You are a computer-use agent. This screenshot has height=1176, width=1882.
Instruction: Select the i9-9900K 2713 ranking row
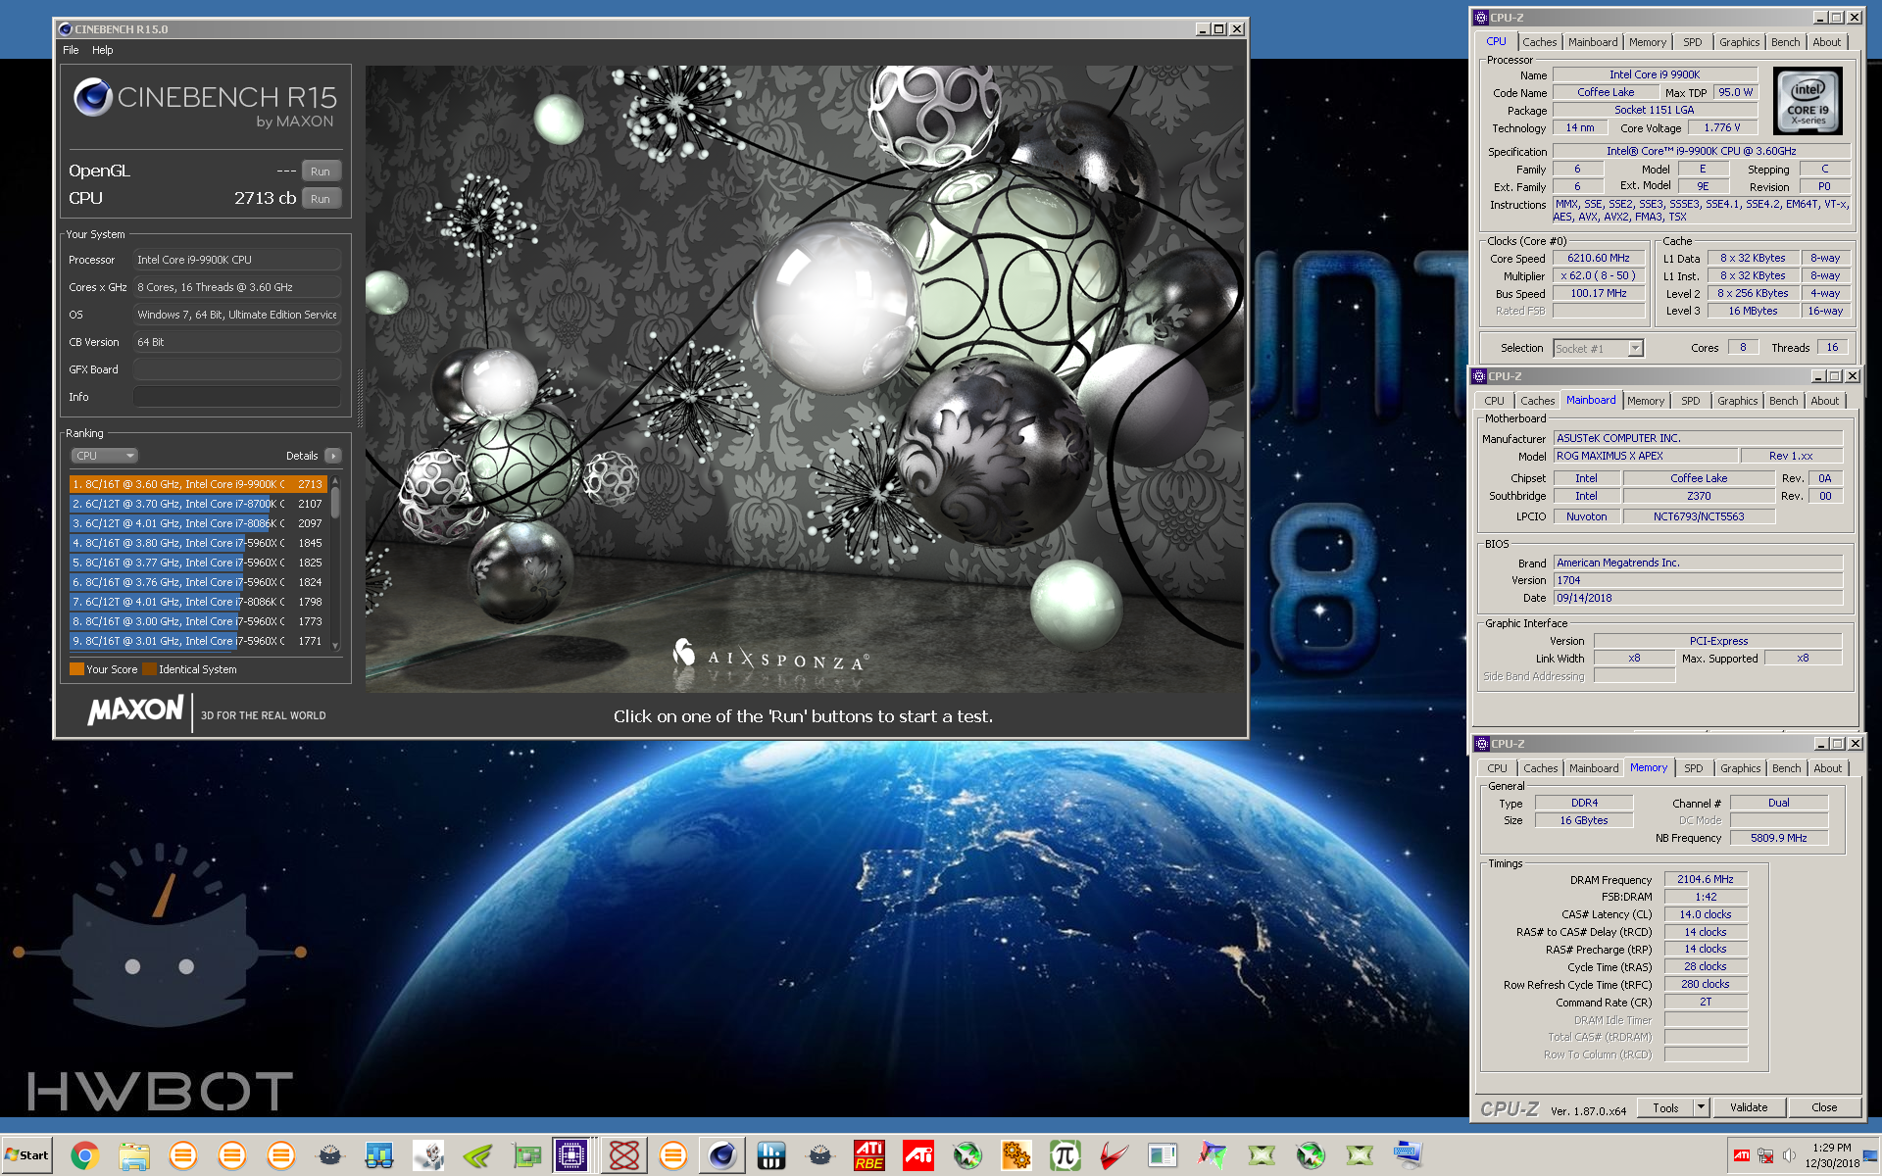[x=198, y=484]
